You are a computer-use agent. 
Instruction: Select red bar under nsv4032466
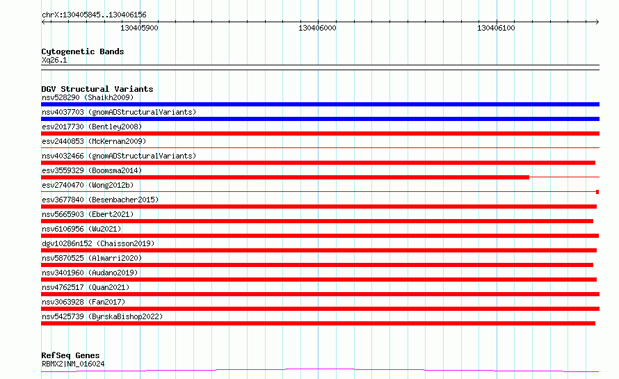point(318,163)
